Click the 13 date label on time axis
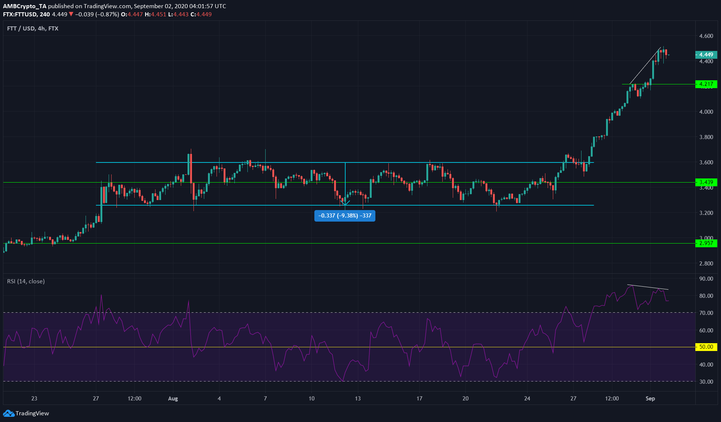The width and height of the screenshot is (721, 422). tap(358, 399)
